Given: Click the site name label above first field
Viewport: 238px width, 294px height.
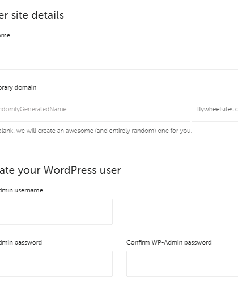Looking at the screenshot, I should [x=5, y=35].
